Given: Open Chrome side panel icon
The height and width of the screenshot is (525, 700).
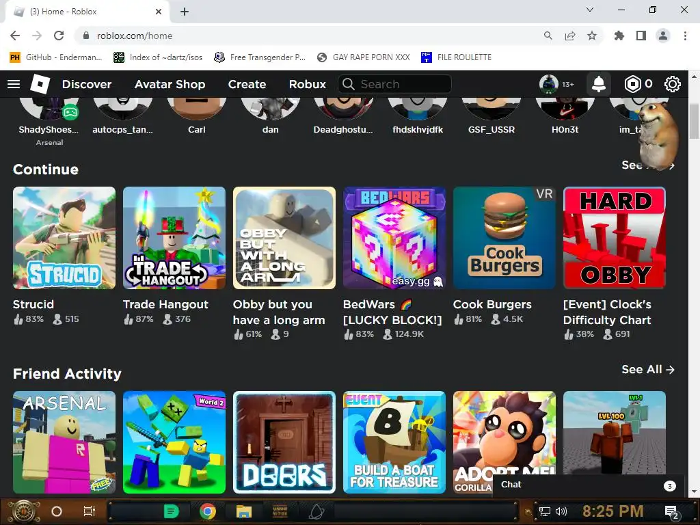Looking at the screenshot, I should (x=641, y=36).
